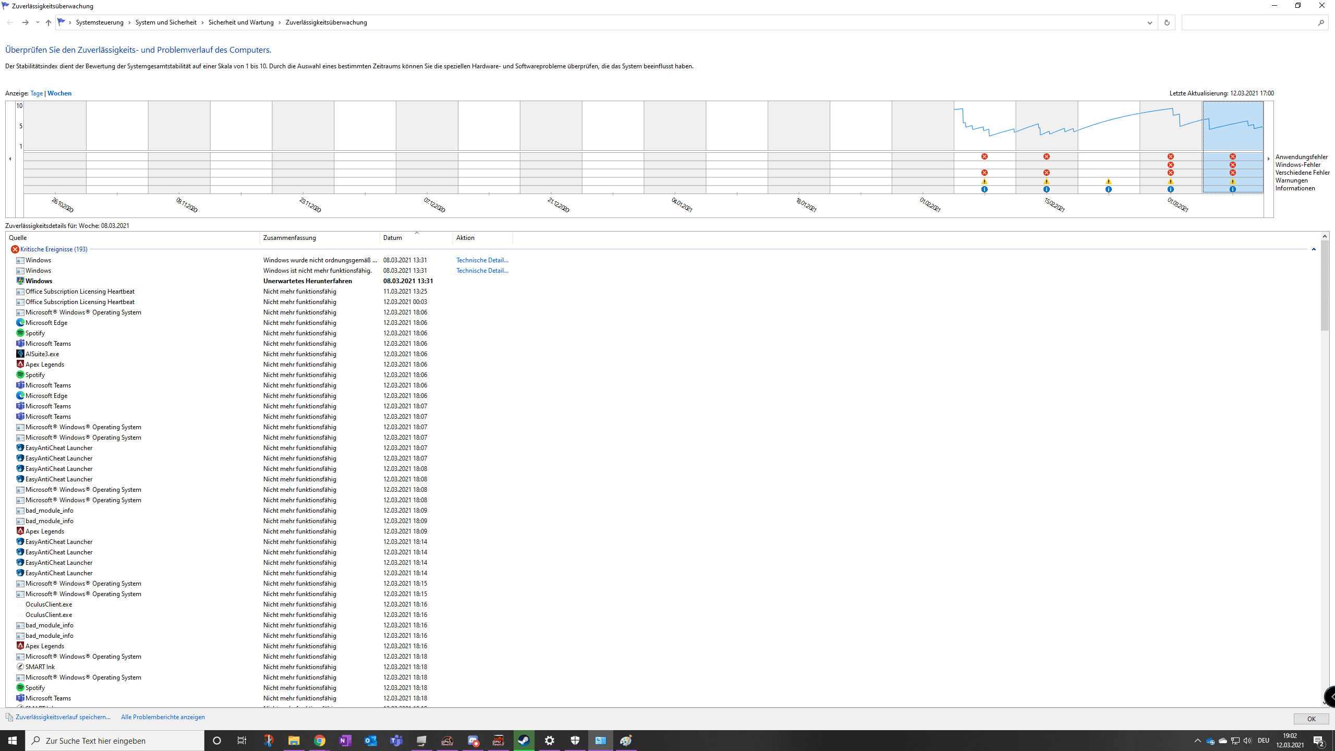Refresh the address bar view
The image size is (1335, 751).
1167,22
